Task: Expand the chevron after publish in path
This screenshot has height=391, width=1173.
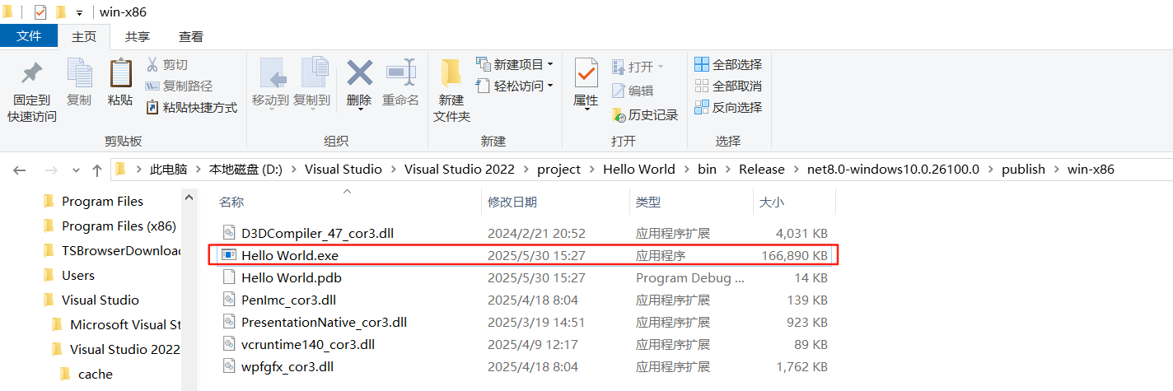Action: 1056,170
